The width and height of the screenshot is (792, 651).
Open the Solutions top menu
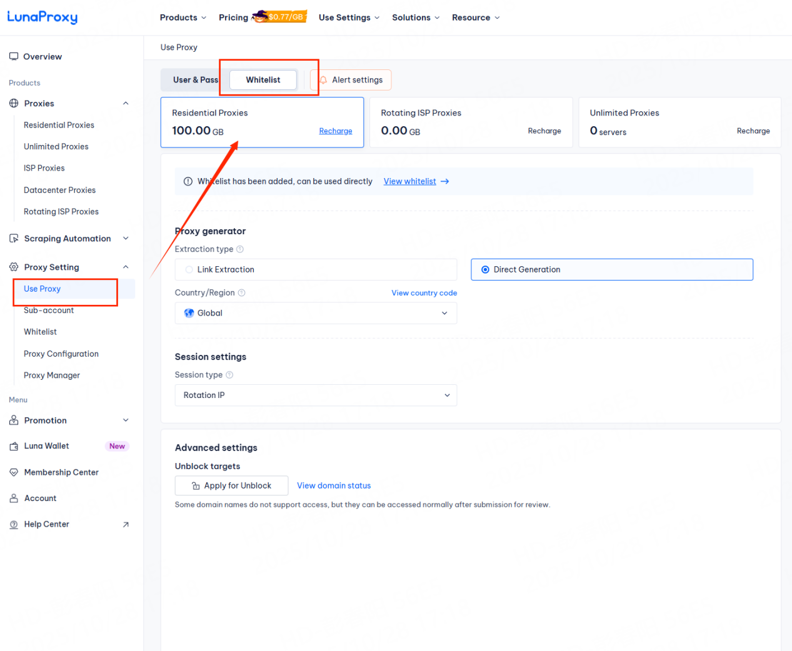(416, 17)
